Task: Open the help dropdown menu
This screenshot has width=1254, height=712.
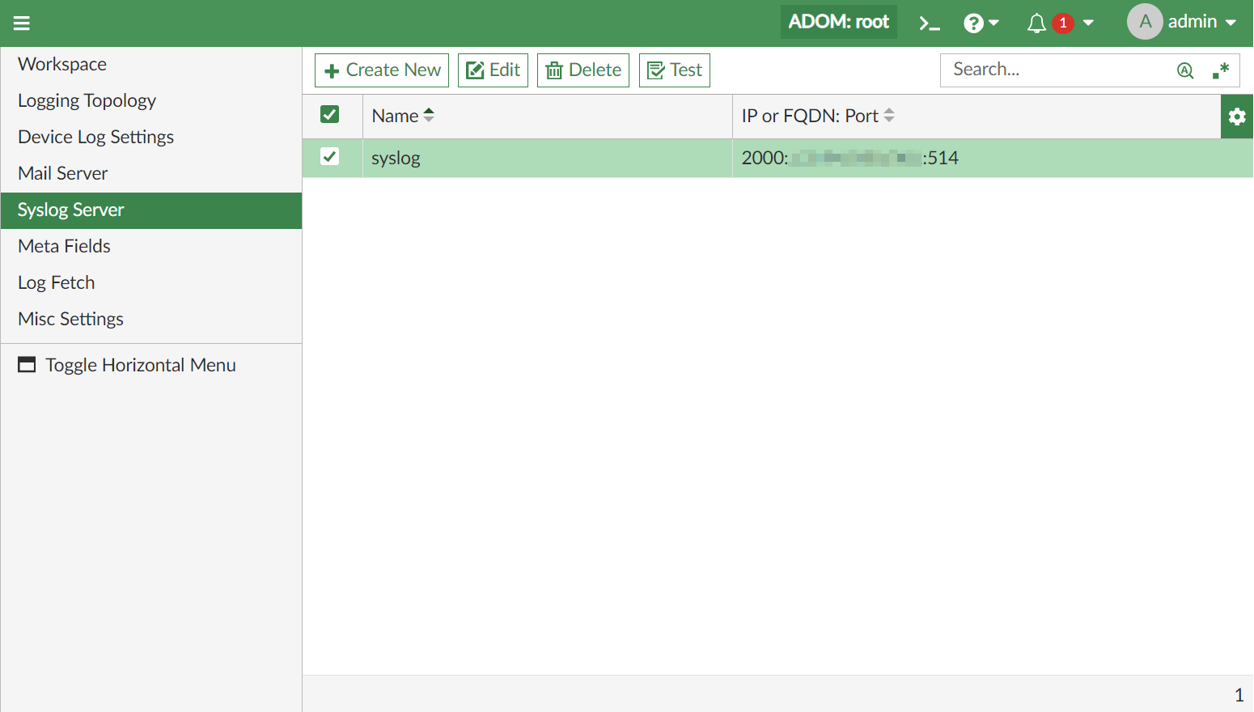Action: pos(981,23)
